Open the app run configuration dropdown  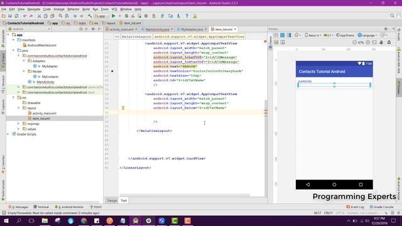tap(102, 16)
